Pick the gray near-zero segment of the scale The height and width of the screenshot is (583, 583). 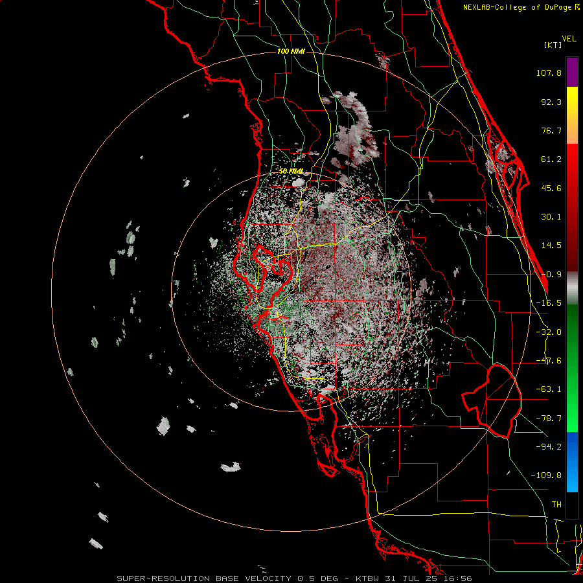pos(572,288)
